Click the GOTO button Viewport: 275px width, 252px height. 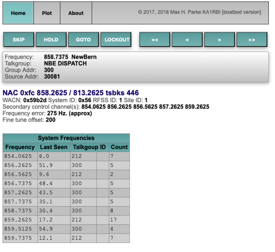83,40
